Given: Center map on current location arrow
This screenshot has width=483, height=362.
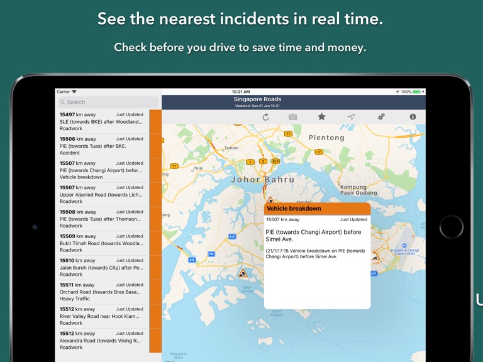Looking at the screenshot, I should [351, 117].
